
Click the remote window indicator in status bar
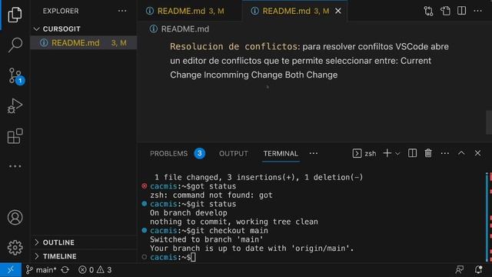11,270
